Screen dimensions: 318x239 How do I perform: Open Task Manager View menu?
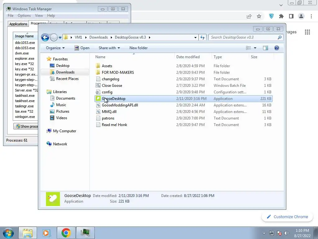pyautogui.click(x=39, y=16)
